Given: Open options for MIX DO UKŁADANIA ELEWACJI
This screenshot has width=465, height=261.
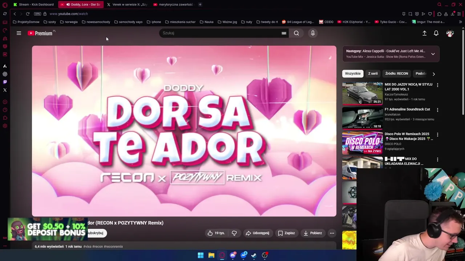Looking at the screenshot, I should (437, 159).
